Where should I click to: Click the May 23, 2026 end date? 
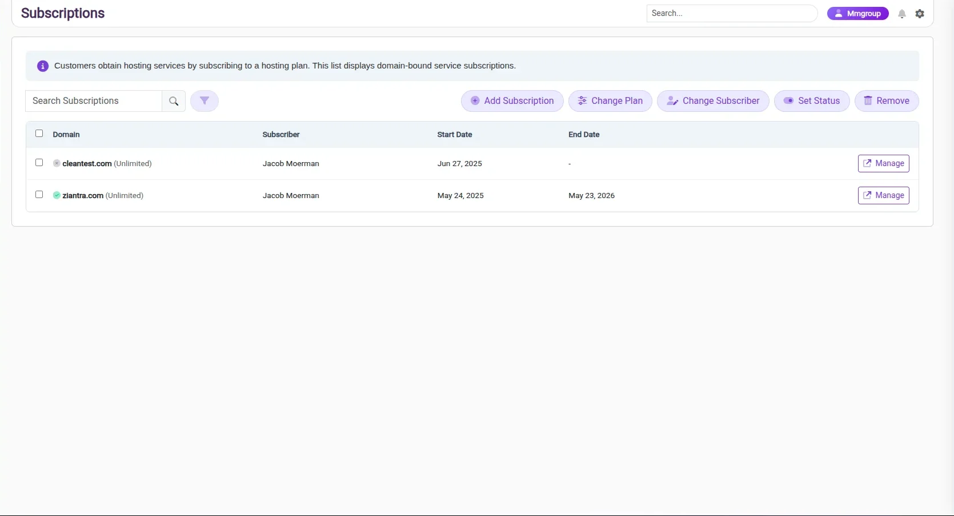point(592,195)
